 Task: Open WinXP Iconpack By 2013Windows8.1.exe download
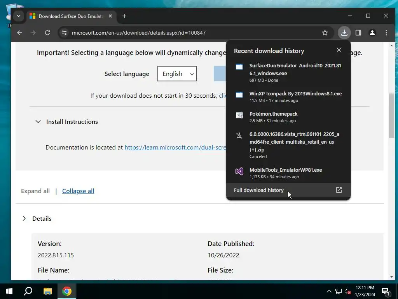click(x=288, y=97)
